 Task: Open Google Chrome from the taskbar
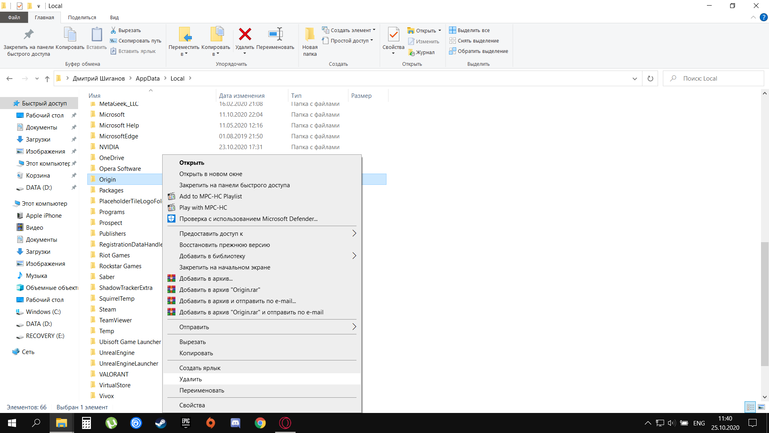[x=260, y=423]
